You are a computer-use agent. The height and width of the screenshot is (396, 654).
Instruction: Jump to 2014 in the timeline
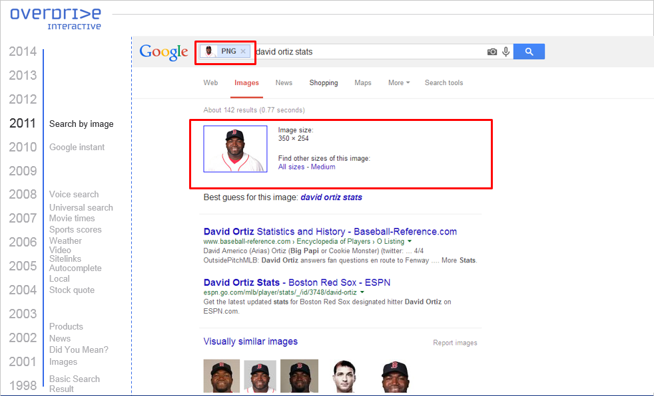point(23,52)
